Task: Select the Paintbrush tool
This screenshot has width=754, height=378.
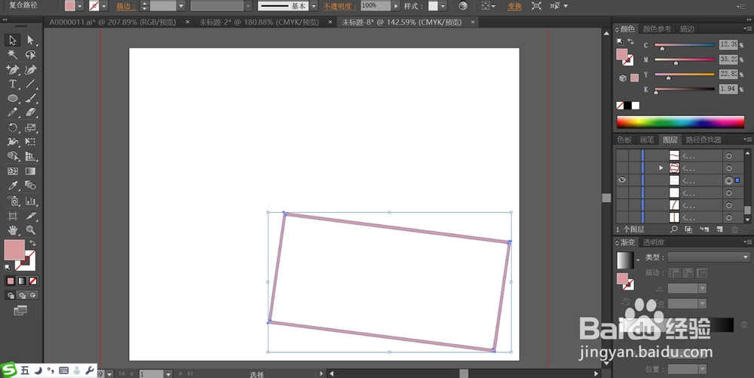Action: point(30,98)
